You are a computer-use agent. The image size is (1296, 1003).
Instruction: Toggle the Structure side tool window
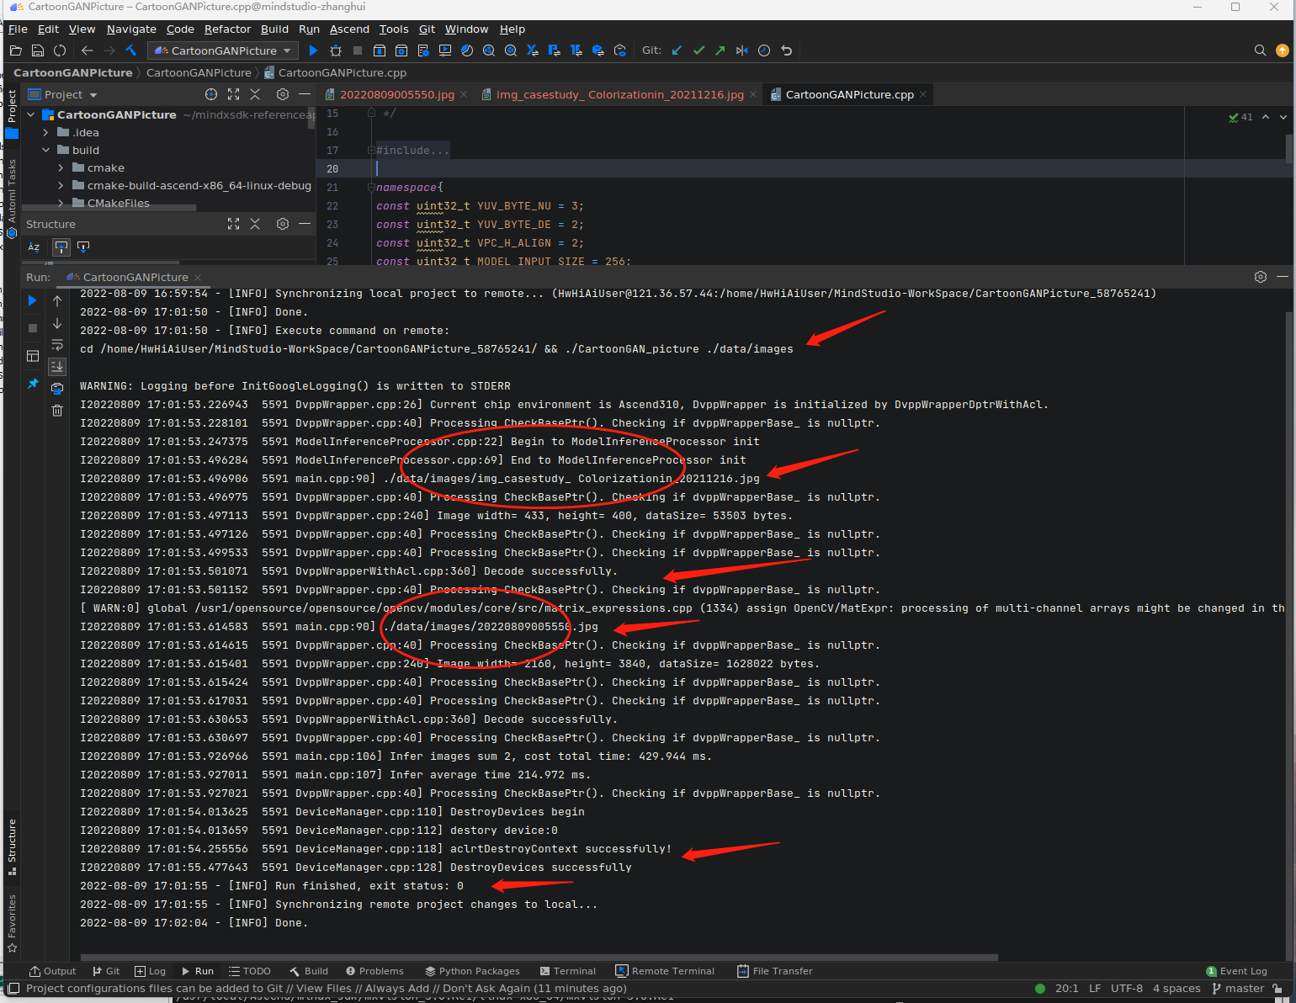[12, 846]
